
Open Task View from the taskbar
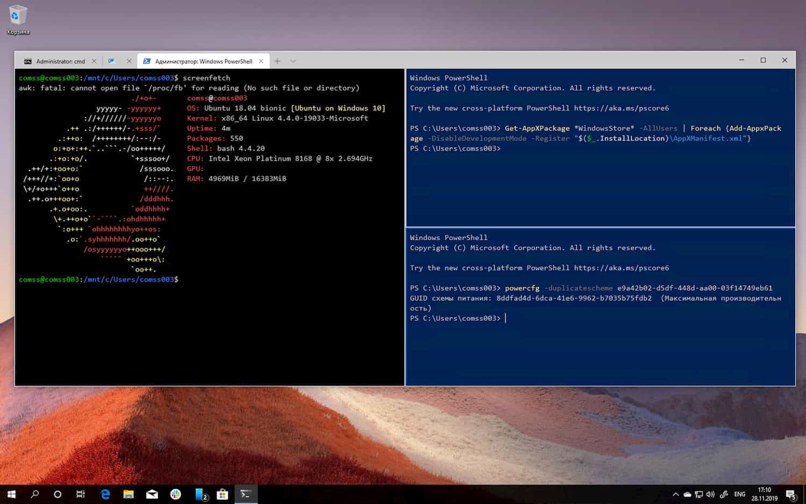click(x=80, y=494)
